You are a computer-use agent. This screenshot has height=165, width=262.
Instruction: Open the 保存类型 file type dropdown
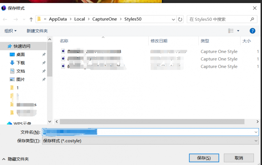click(x=150, y=141)
